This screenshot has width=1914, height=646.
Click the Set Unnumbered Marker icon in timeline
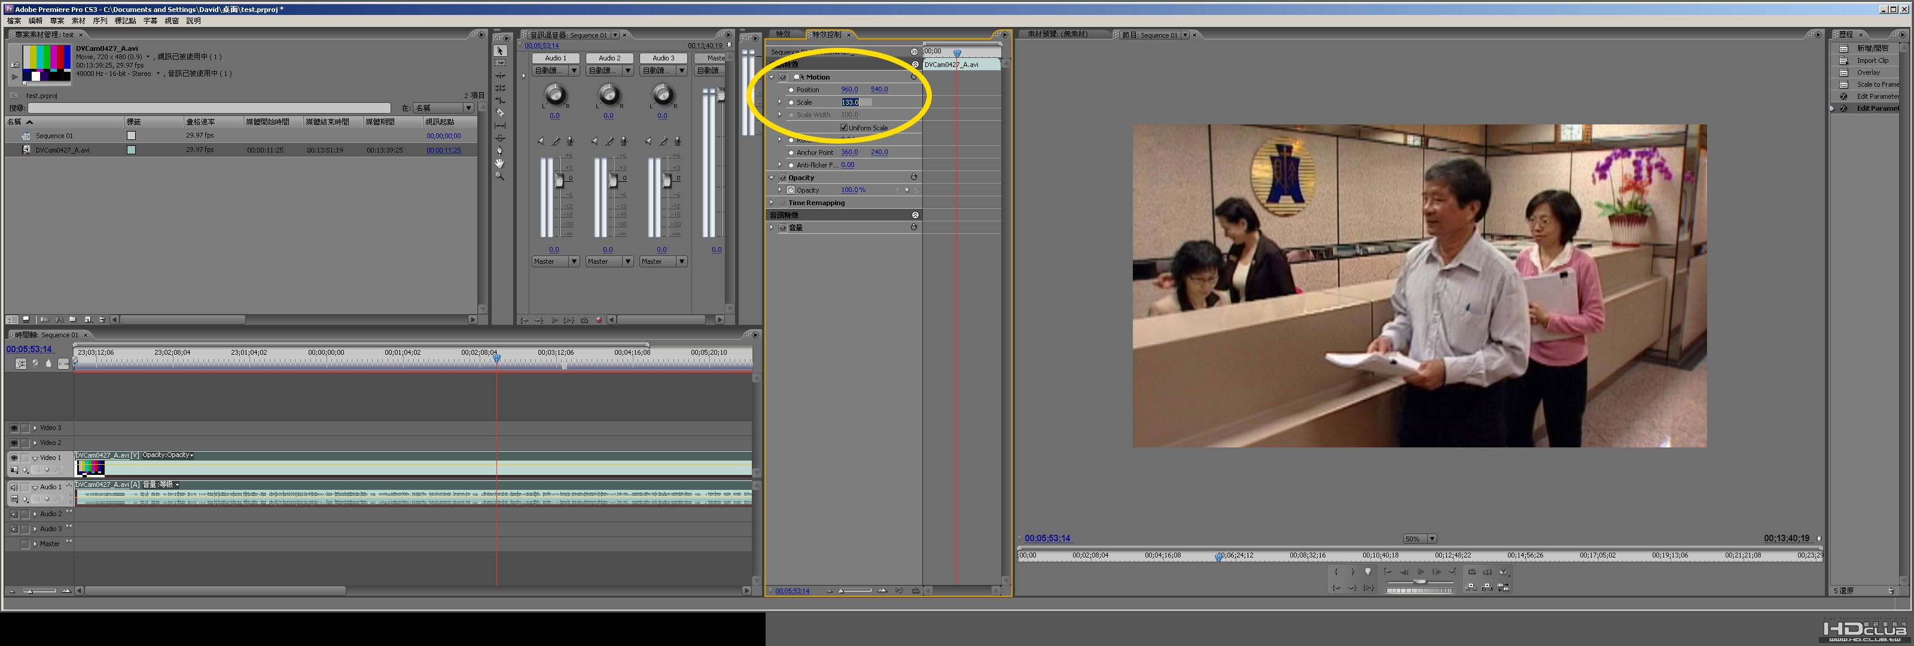[x=49, y=364]
